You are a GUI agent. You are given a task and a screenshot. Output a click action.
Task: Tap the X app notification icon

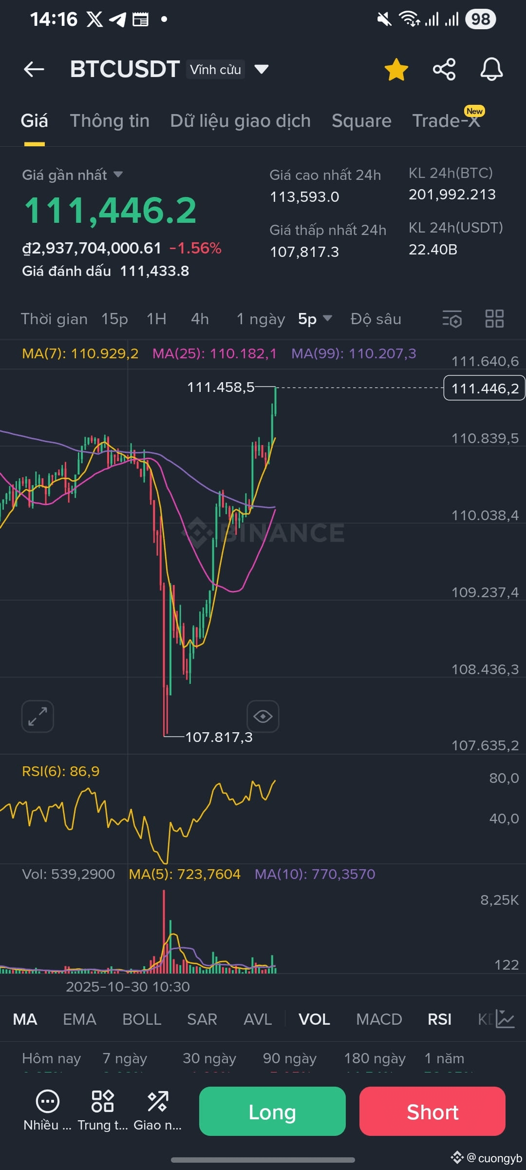(x=94, y=19)
